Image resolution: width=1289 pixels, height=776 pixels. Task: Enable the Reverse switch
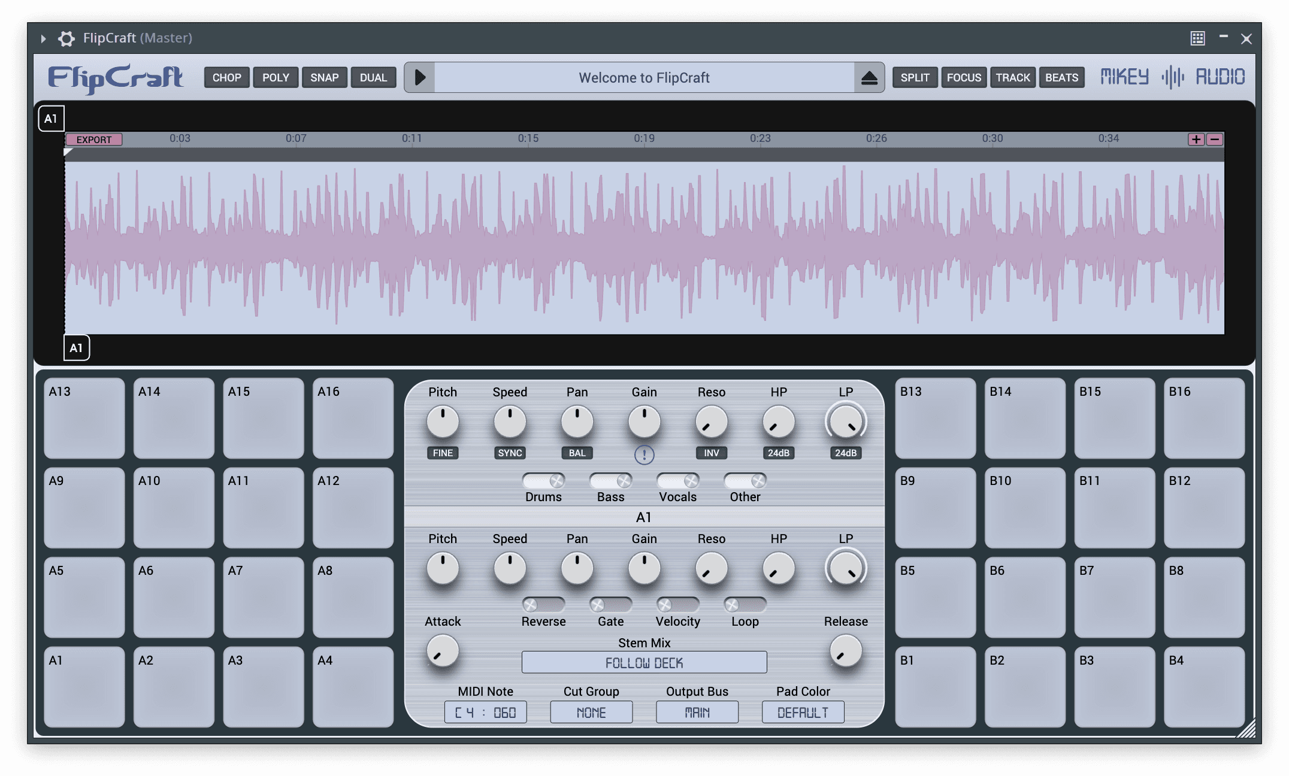[x=543, y=605]
